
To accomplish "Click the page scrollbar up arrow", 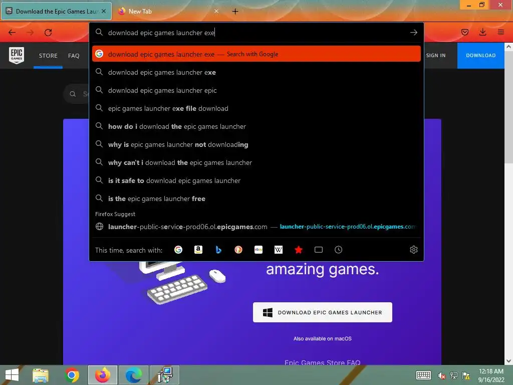I will click(x=508, y=47).
